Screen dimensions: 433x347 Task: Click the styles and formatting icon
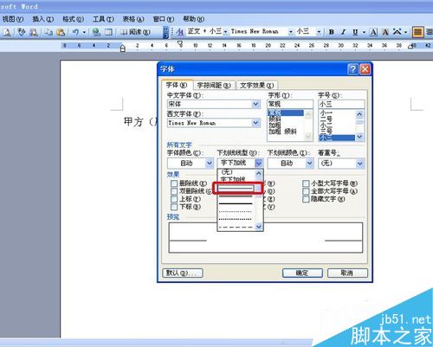[180, 32]
